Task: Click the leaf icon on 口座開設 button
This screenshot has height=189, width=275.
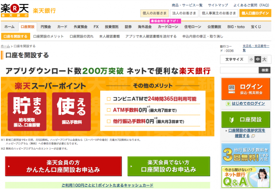Action: click(x=232, y=120)
